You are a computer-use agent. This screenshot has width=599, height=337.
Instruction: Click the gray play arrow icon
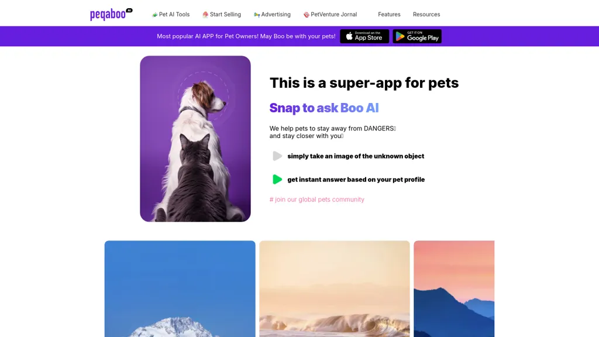click(277, 156)
